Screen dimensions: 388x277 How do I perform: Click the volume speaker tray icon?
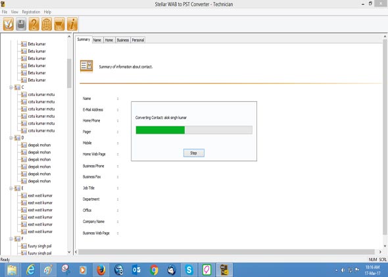343,270
